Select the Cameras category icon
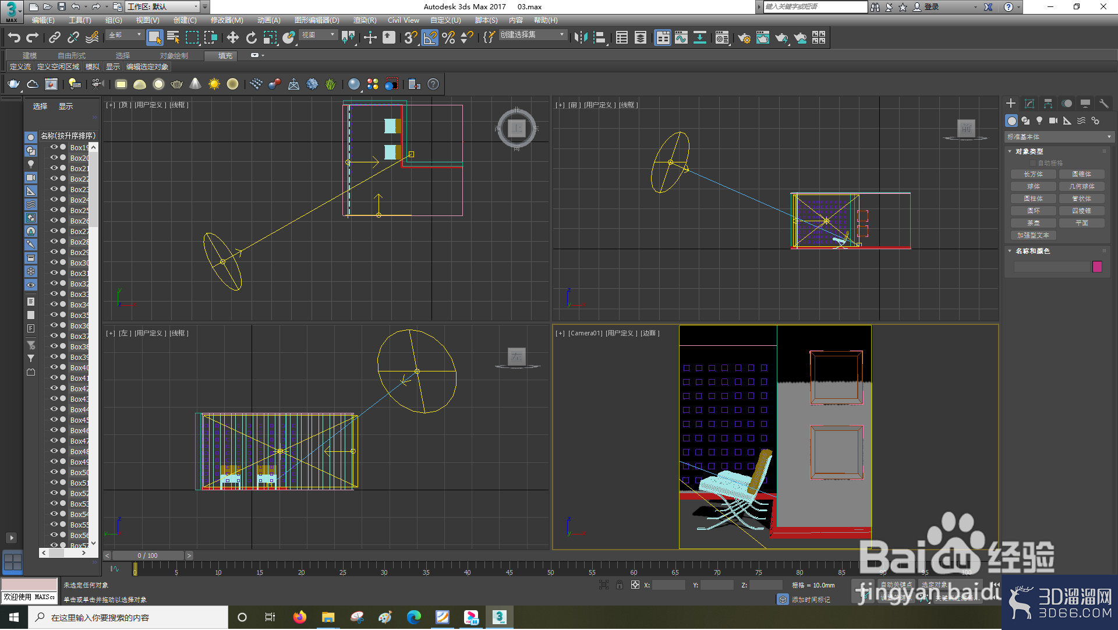 (1053, 121)
